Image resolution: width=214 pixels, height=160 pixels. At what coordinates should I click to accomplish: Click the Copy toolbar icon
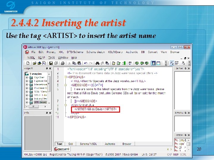click(x=74, y=63)
